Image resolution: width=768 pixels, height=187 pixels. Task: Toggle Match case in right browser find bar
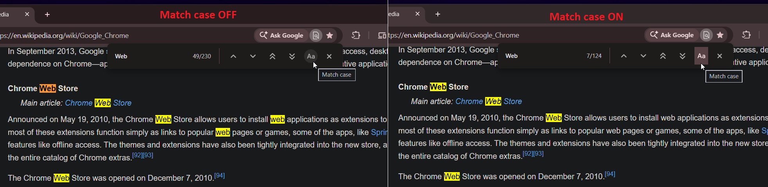click(701, 56)
